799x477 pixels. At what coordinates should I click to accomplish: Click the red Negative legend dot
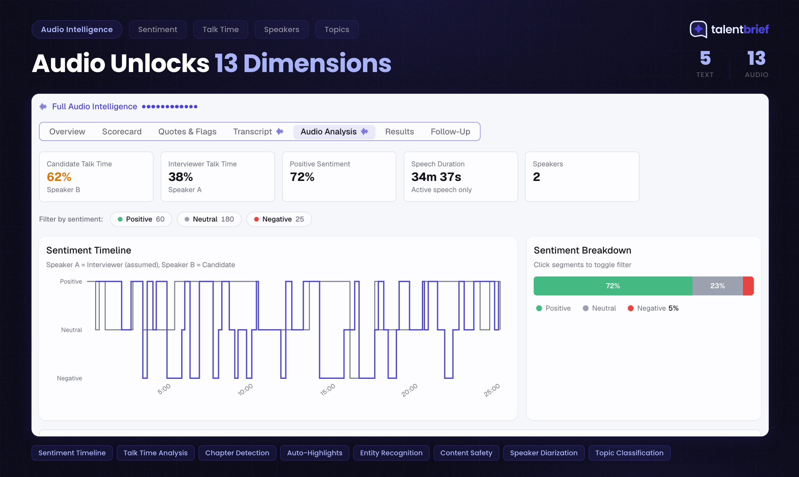click(x=630, y=308)
